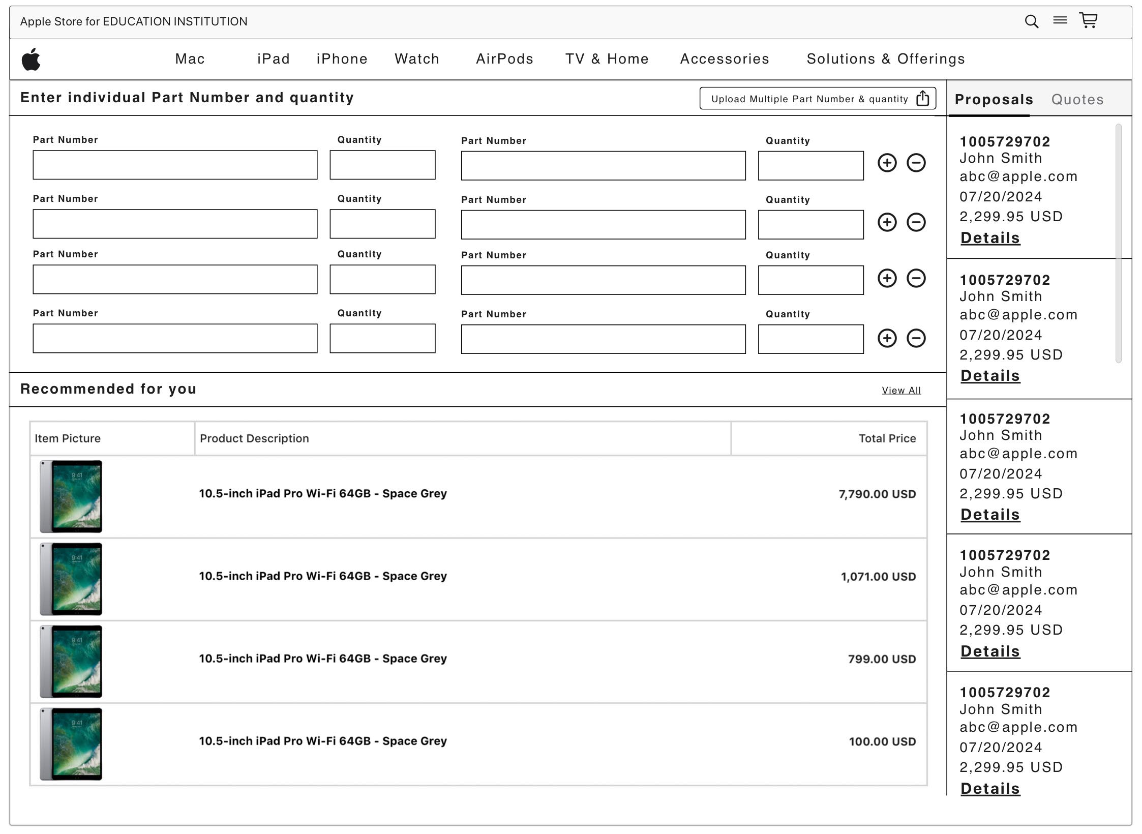The height and width of the screenshot is (834, 1142).
Task: Click plus icon on fourth row
Action: point(887,338)
